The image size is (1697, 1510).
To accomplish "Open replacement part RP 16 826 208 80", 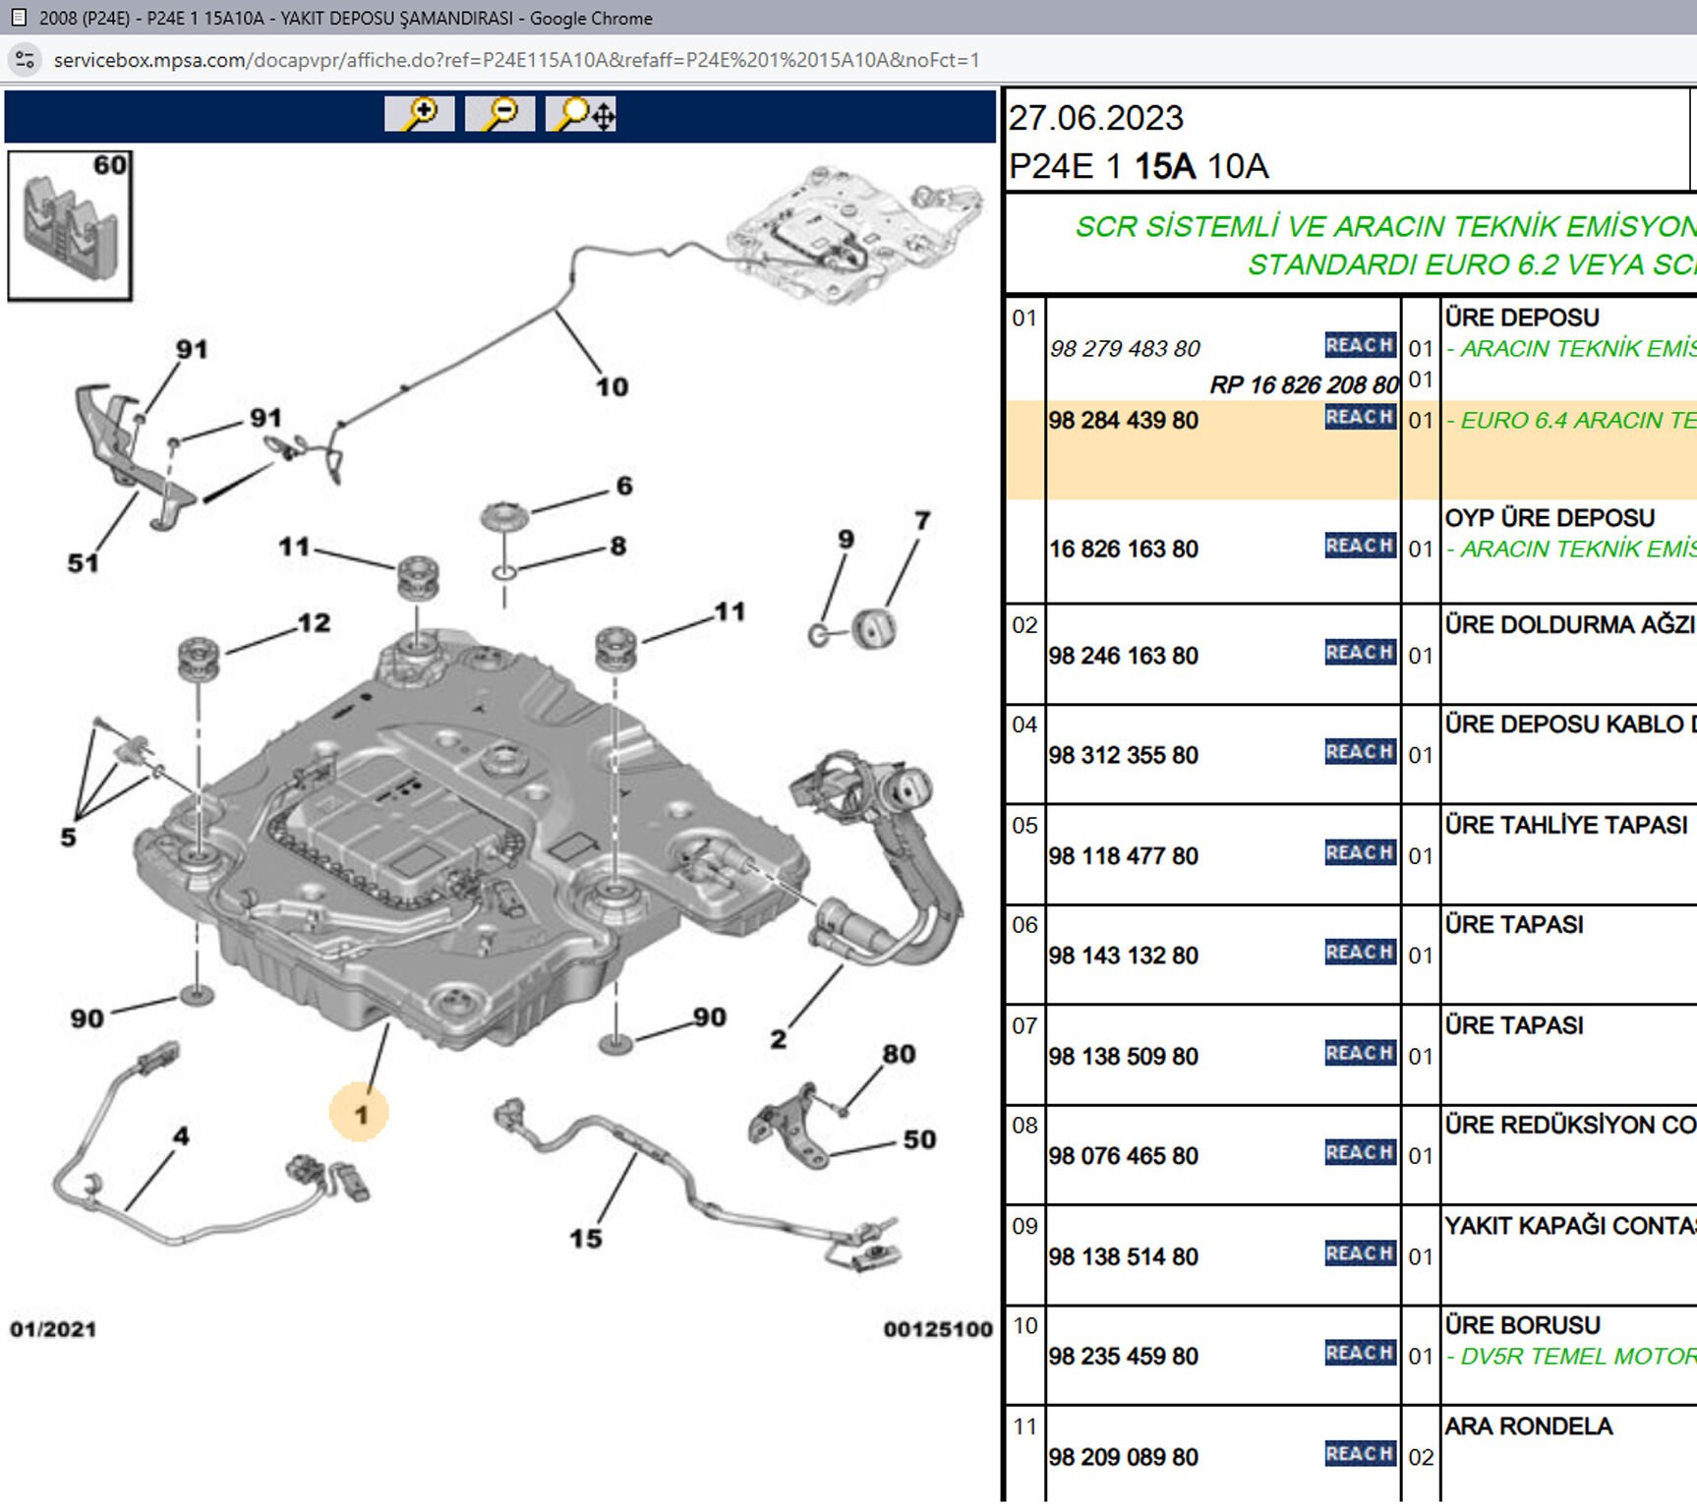I will (1304, 385).
